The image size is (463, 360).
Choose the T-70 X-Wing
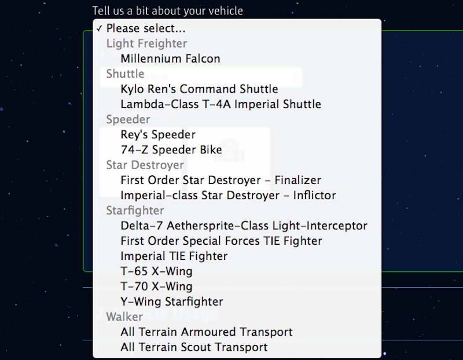click(x=159, y=286)
